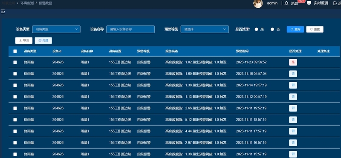
Task: Click 否 tag for 2023-11-14 19:57:19 row
Action: click(x=293, y=86)
